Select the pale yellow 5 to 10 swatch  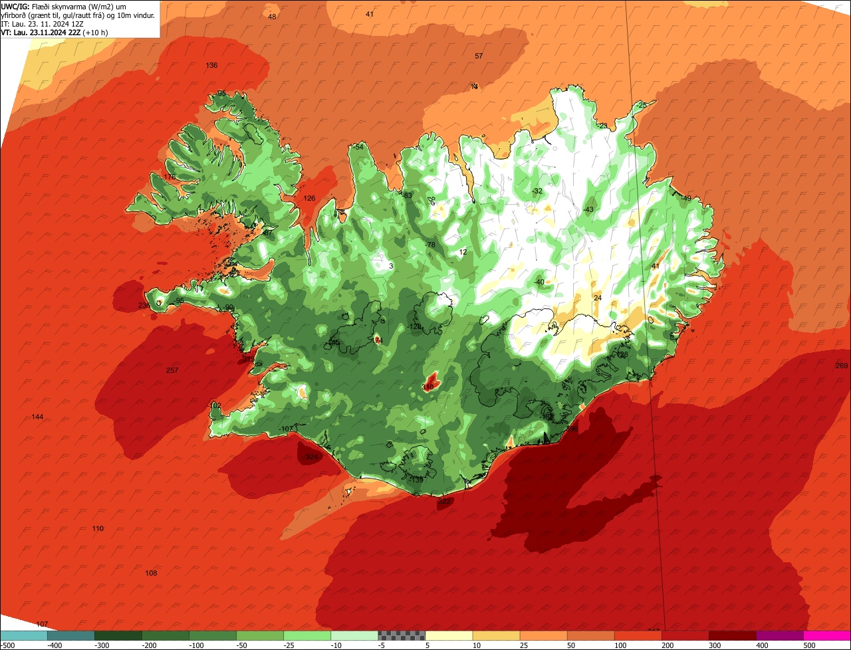click(x=448, y=635)
